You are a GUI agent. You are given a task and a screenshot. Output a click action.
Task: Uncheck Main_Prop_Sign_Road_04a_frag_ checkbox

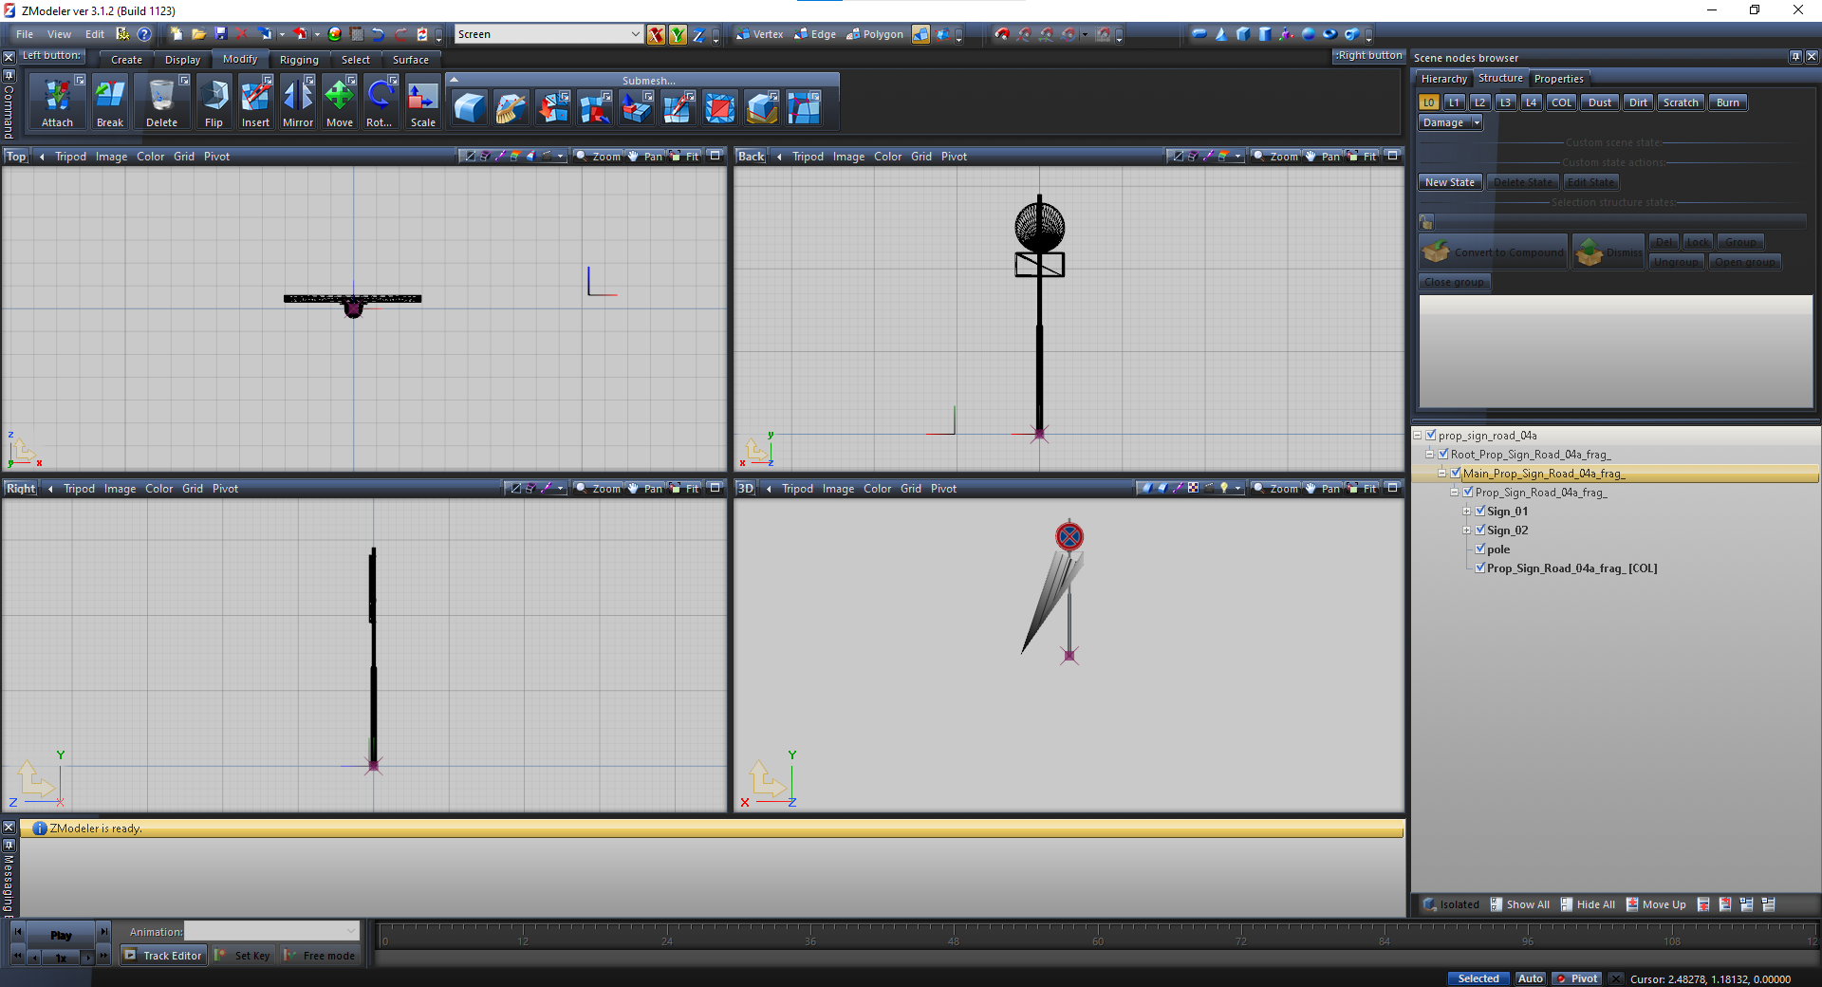[x=1456, y=473]
